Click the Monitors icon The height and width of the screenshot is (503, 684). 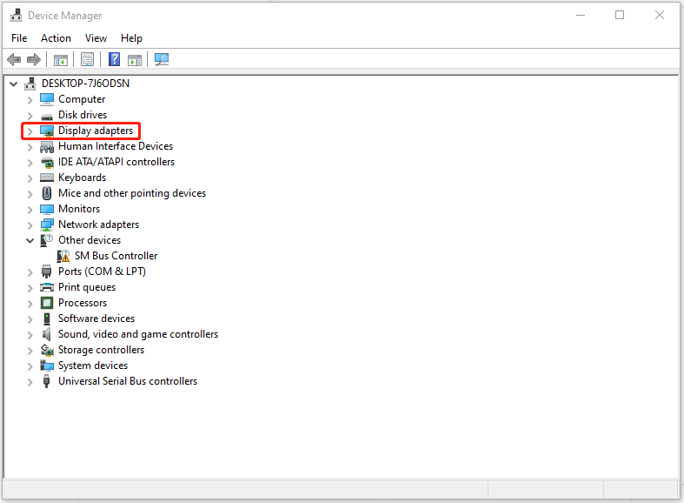pyautogui.click(x=47, y=209)
